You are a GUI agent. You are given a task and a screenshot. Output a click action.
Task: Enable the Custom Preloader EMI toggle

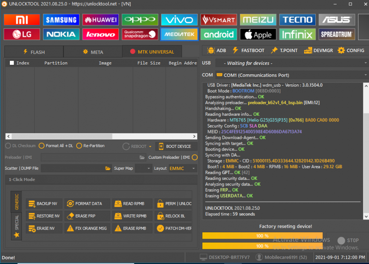tap(195, 157)
